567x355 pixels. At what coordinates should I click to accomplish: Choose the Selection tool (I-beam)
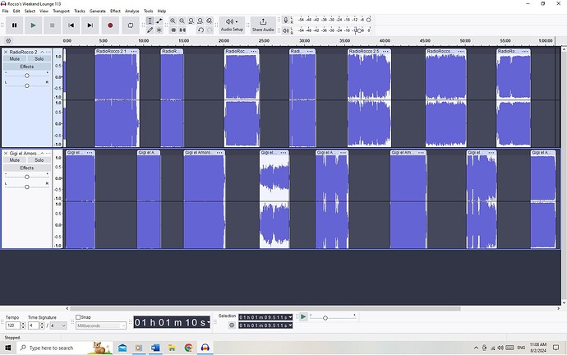click(x=150, y=21)
